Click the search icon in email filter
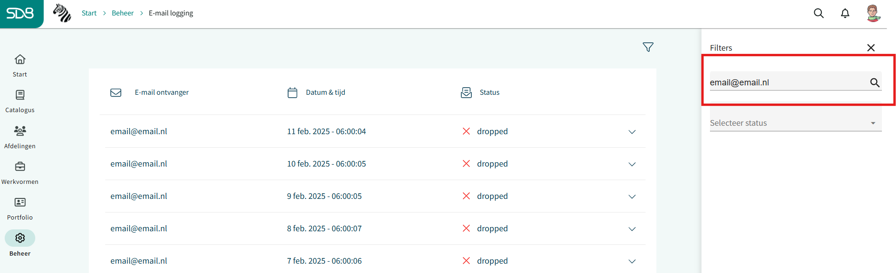This screenshot has height=273, width=896. [874, 83]
